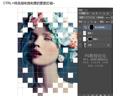Click the 填充 100% value field
113x96 pixels.
tap(108, 22)
